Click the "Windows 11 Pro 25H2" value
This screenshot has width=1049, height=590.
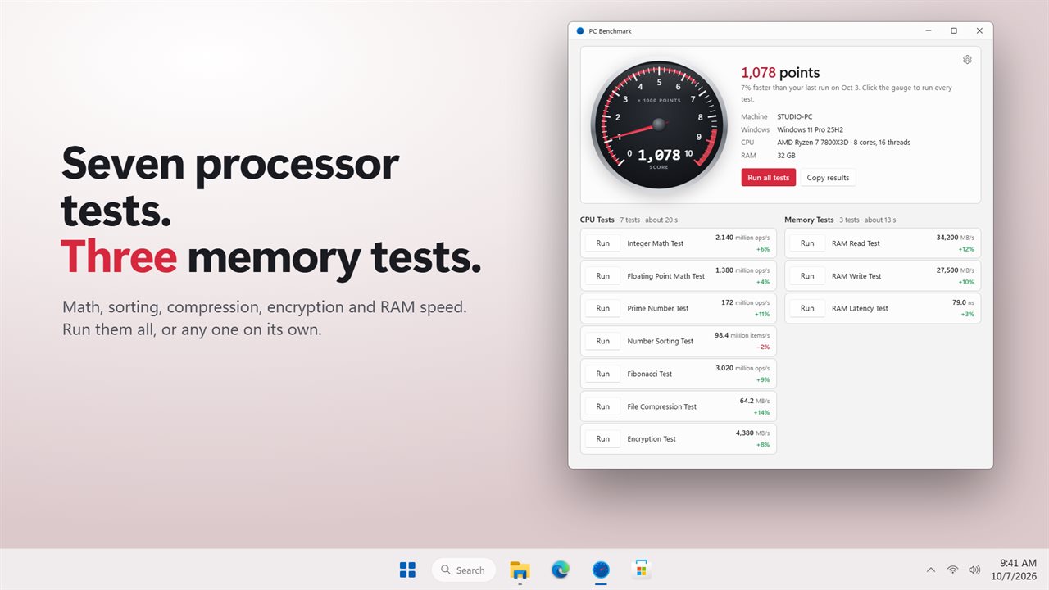pyautogui.click(x=811, y=129)
